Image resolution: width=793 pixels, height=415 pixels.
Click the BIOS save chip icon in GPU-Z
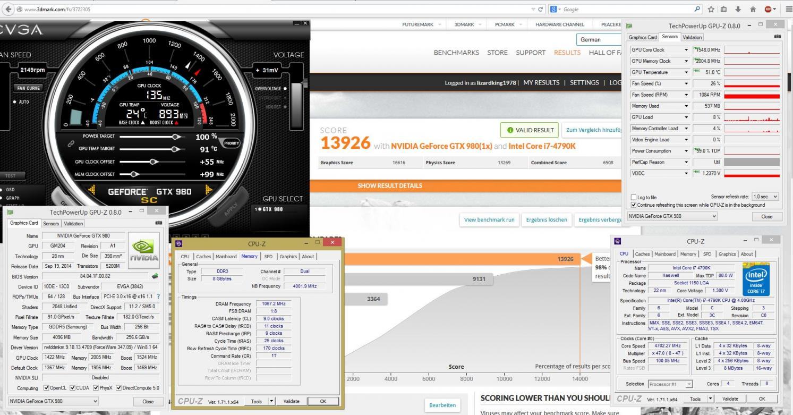[x=155, y=276]
